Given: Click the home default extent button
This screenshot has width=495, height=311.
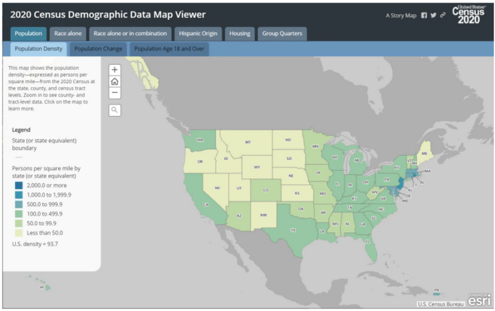Looking at the screenshot, I should pyautogui.click(x=115, y=81).
